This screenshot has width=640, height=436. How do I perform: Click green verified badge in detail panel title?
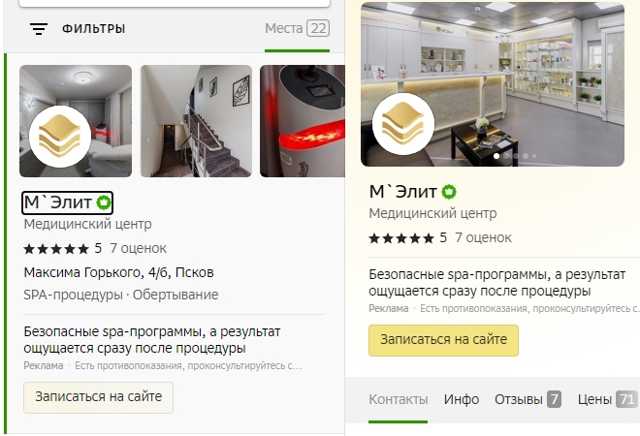[x=449, y=192]
